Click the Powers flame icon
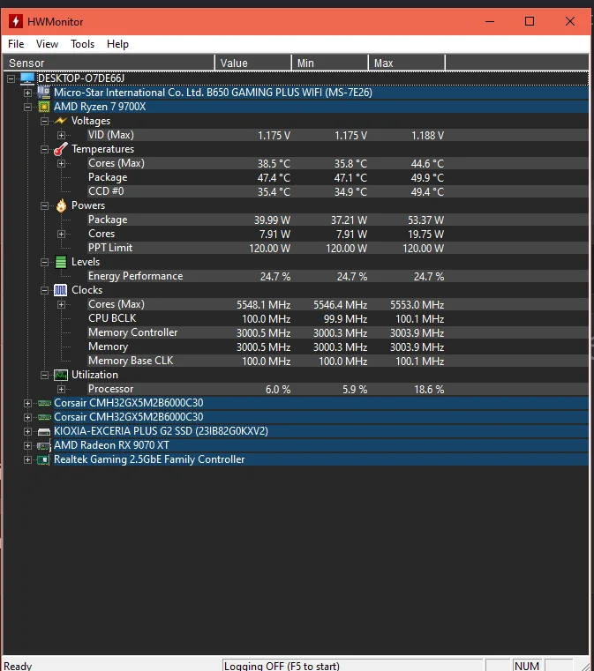The image size is (594, 671). 61,205
